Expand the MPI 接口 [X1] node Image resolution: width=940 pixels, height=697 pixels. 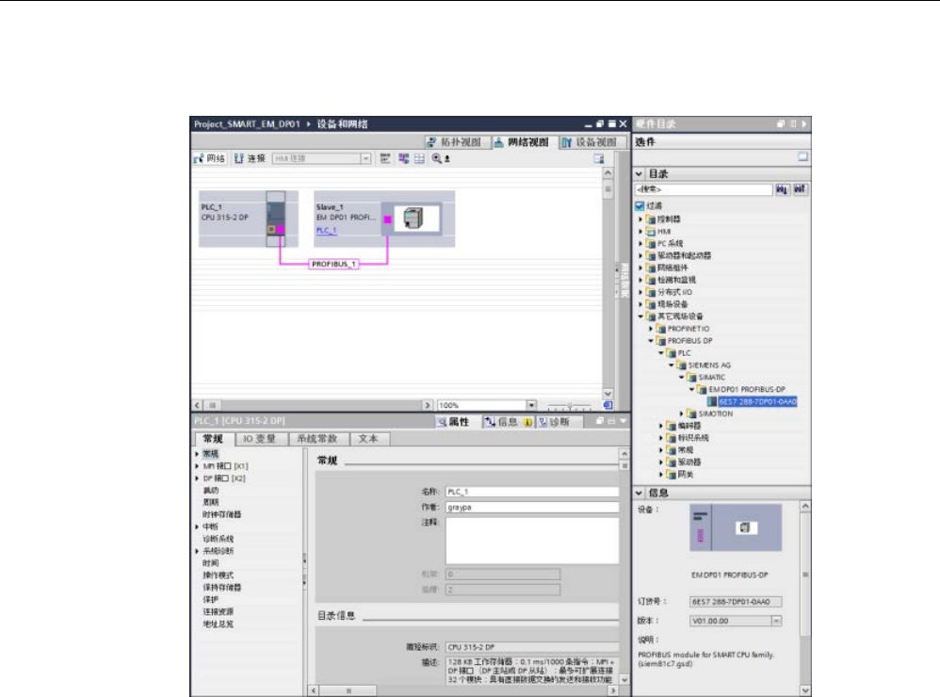coord(197,466)
